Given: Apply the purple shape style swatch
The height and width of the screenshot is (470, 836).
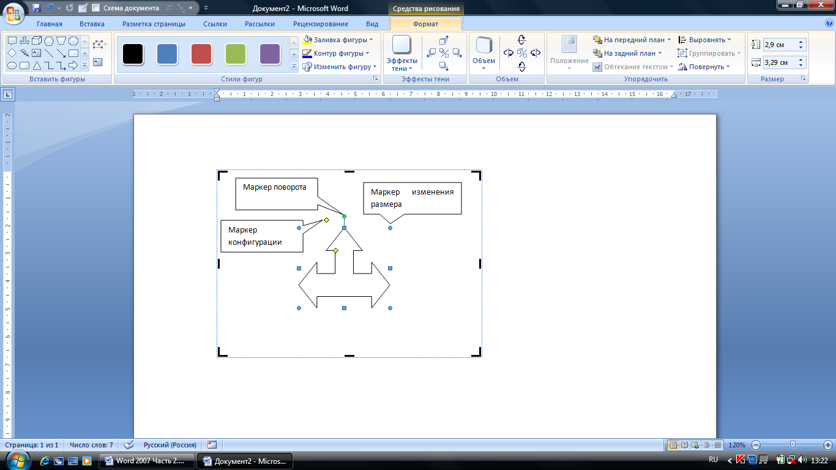Looking at the screenshot, I should [270, 54].
